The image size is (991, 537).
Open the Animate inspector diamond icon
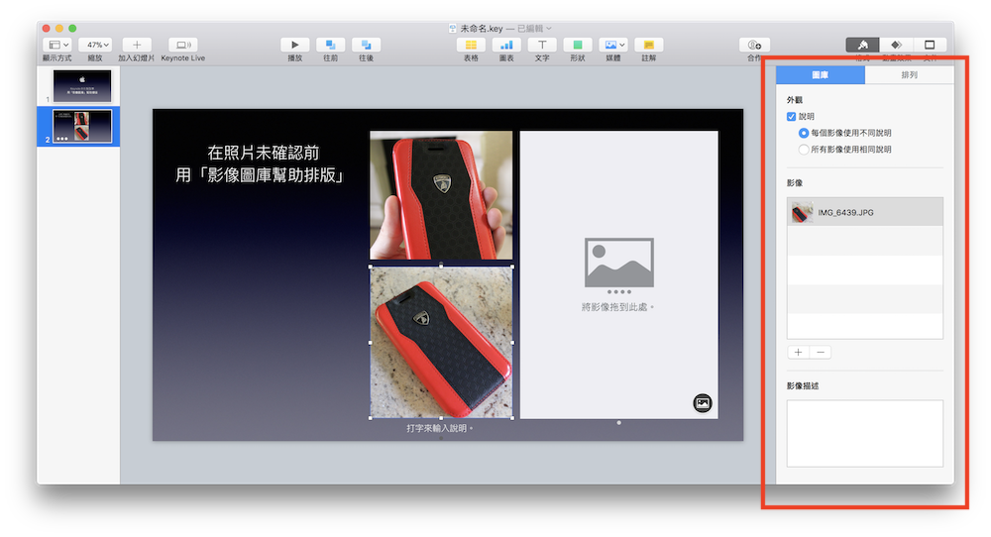point(896,45)
